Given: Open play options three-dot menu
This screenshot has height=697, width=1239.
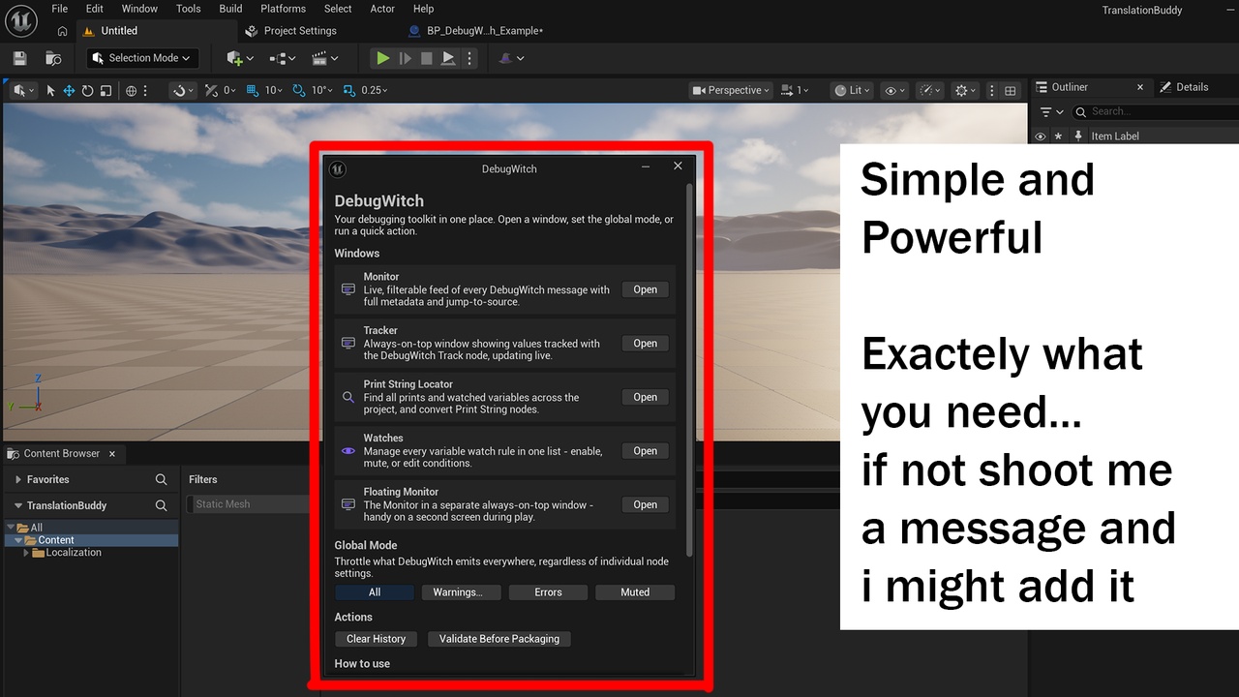Looking at the screenshot, I should (469, 58).
